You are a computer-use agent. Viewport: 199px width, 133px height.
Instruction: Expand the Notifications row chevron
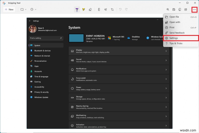(x=166, y=70)
